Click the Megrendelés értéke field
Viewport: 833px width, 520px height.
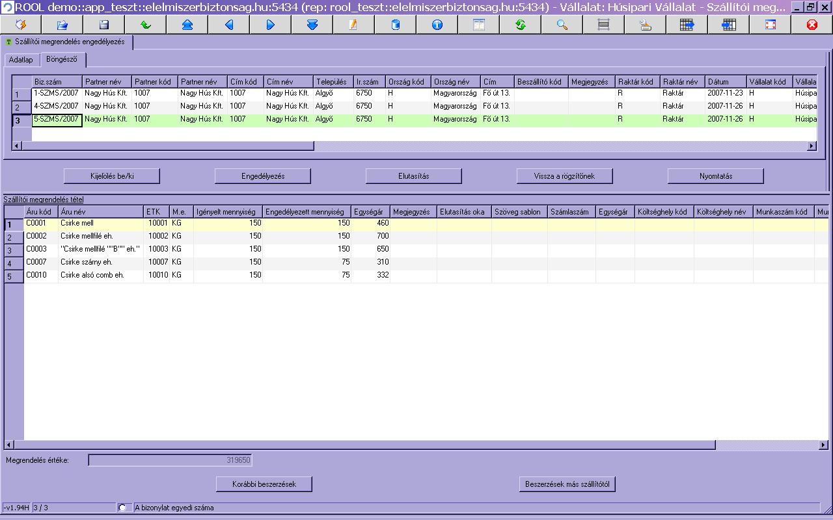tap(170, 460)
